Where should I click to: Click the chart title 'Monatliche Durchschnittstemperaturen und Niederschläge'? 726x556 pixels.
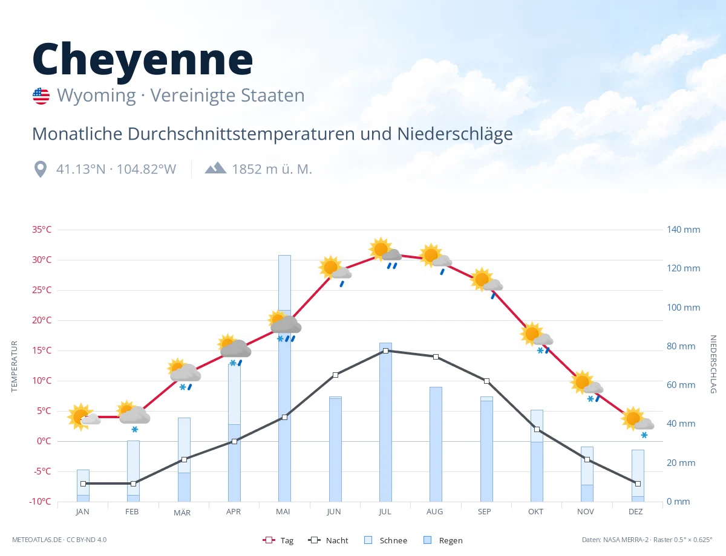(x=272, y=134)
